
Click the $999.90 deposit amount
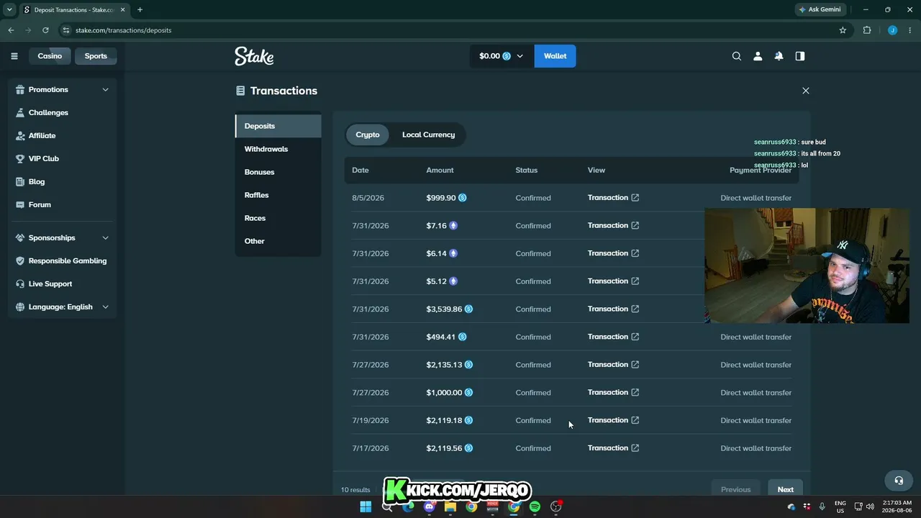point(441,198)
